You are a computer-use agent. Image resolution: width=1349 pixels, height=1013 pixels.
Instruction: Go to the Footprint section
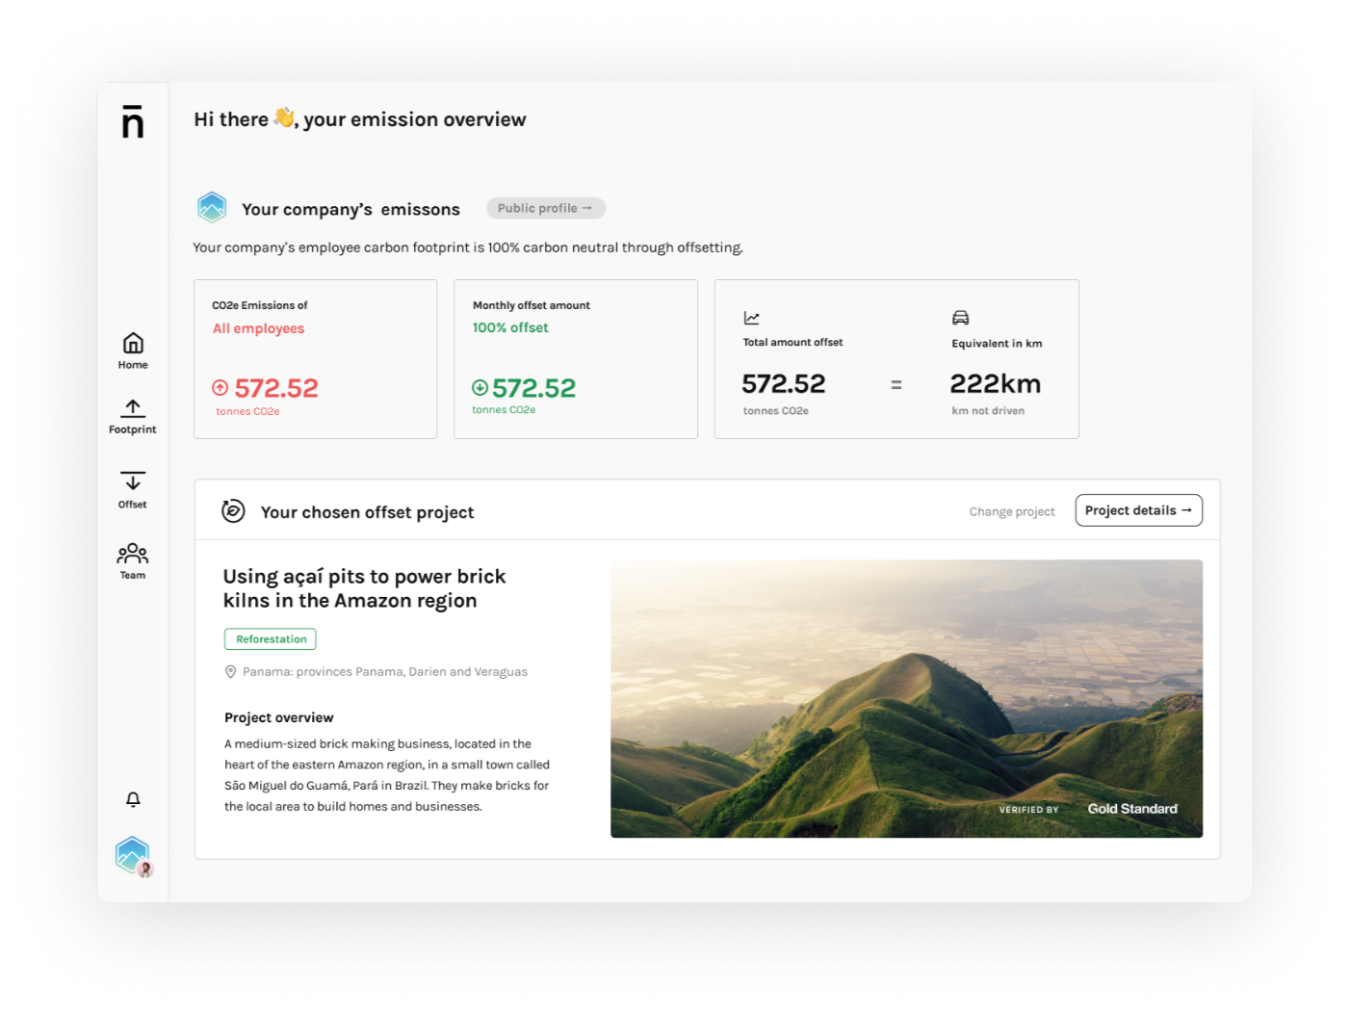[x=133, y=416]
